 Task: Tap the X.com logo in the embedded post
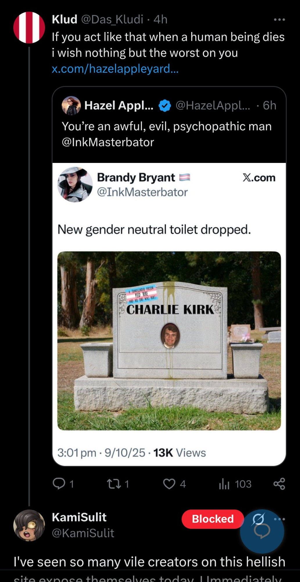[x=259, y=178]
